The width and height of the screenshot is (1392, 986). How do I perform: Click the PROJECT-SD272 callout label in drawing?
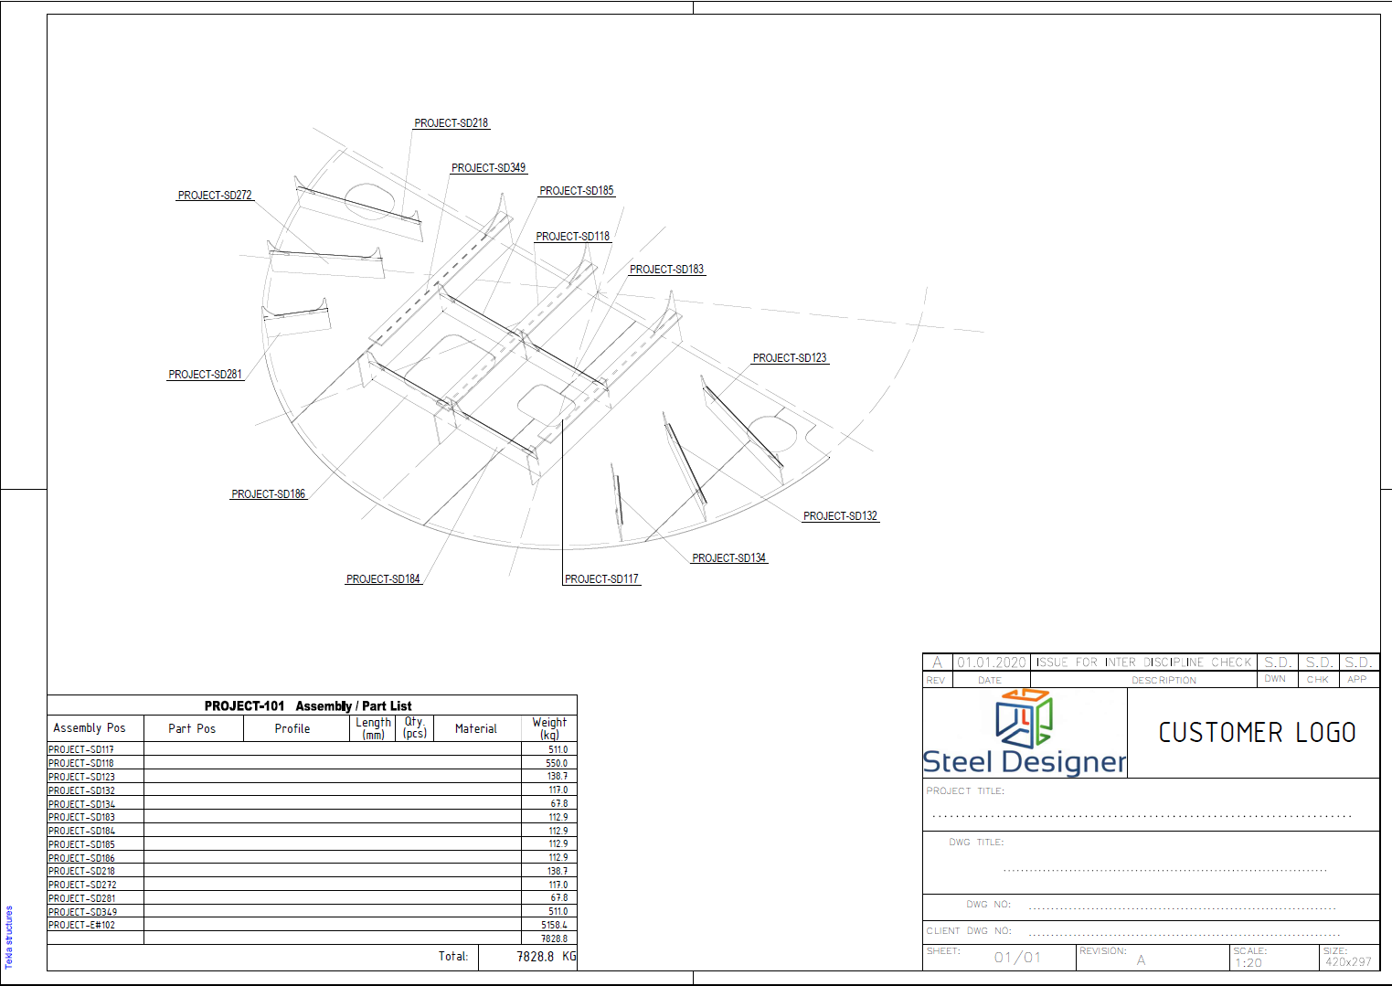click(215, 196)
